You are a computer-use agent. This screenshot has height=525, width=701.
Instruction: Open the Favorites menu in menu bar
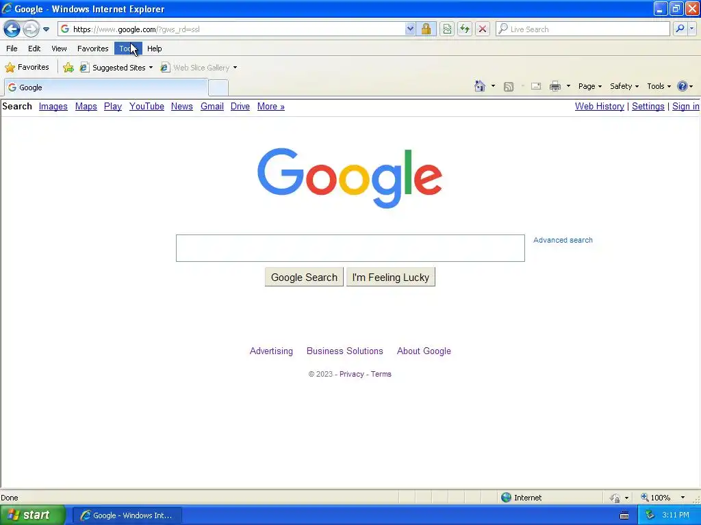tap(93, 49)
